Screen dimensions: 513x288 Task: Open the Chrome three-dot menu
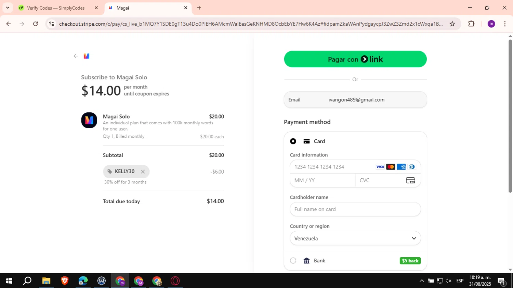(505, 24)
